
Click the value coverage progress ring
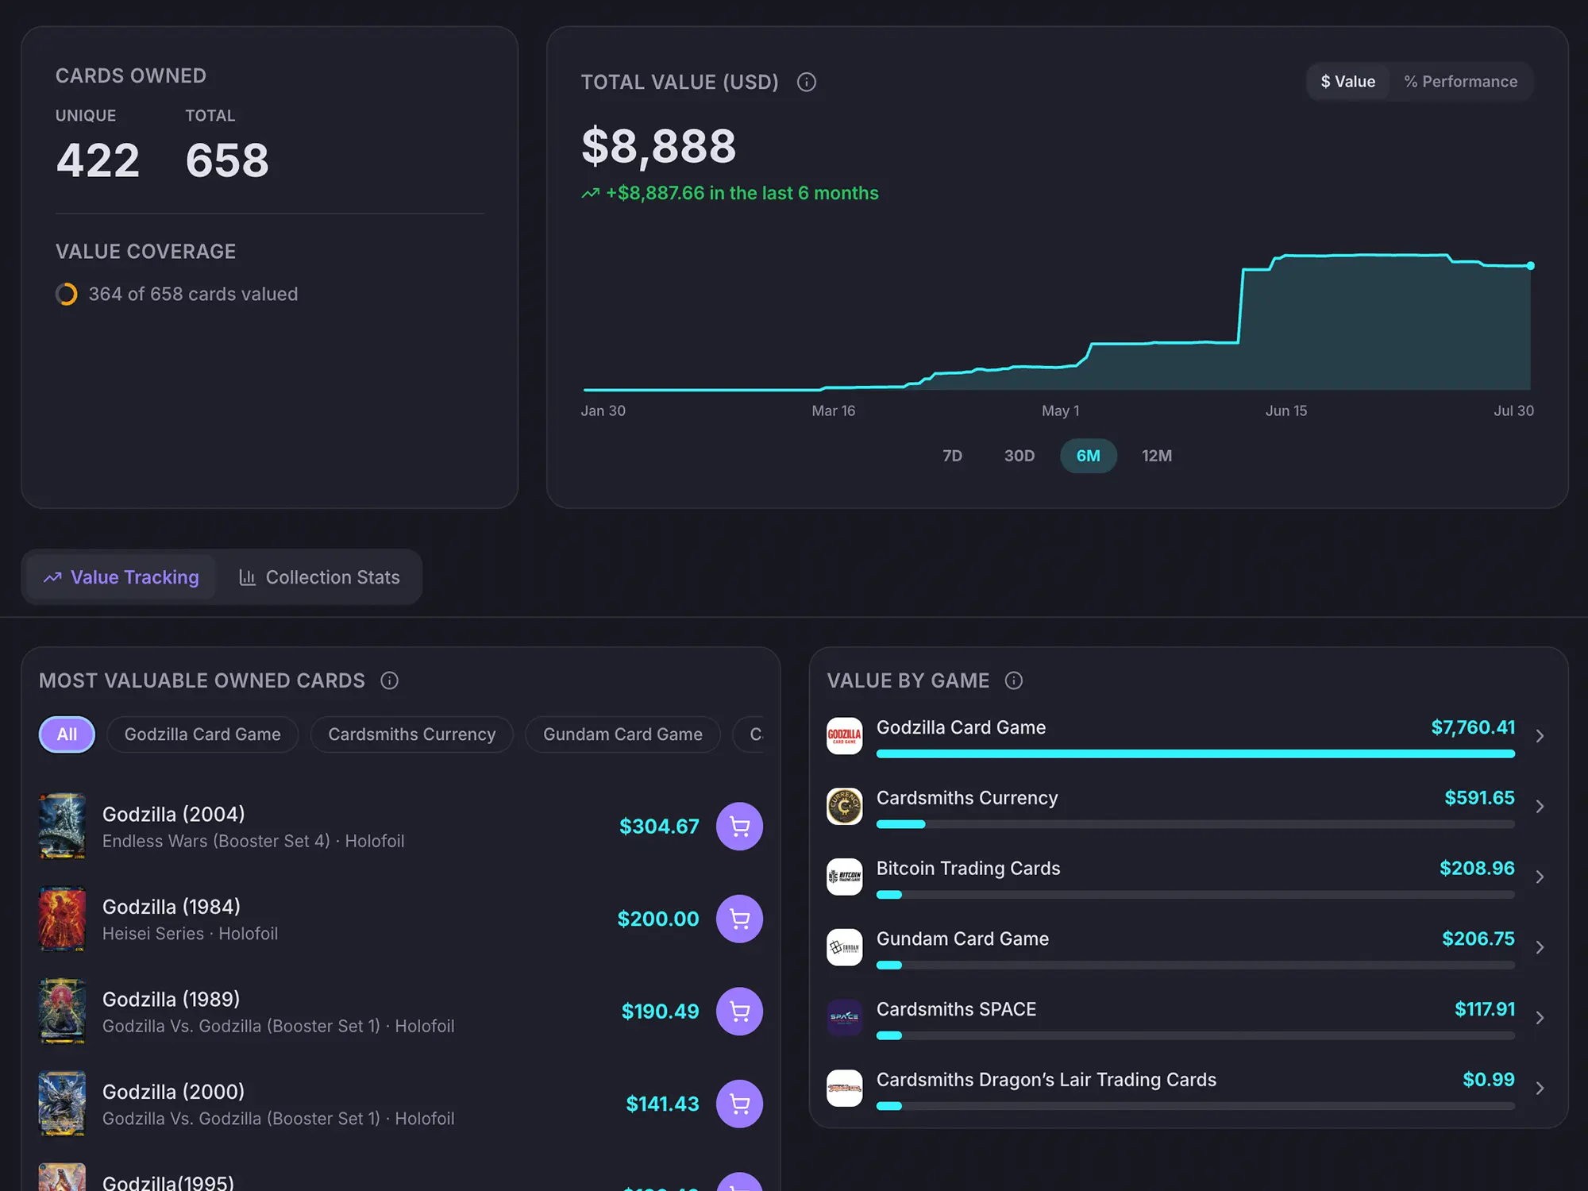tap(67, 295)
